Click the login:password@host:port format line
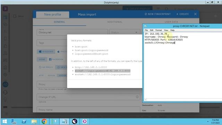Viewport: 222px width, 125px height. tap(92, 54)
